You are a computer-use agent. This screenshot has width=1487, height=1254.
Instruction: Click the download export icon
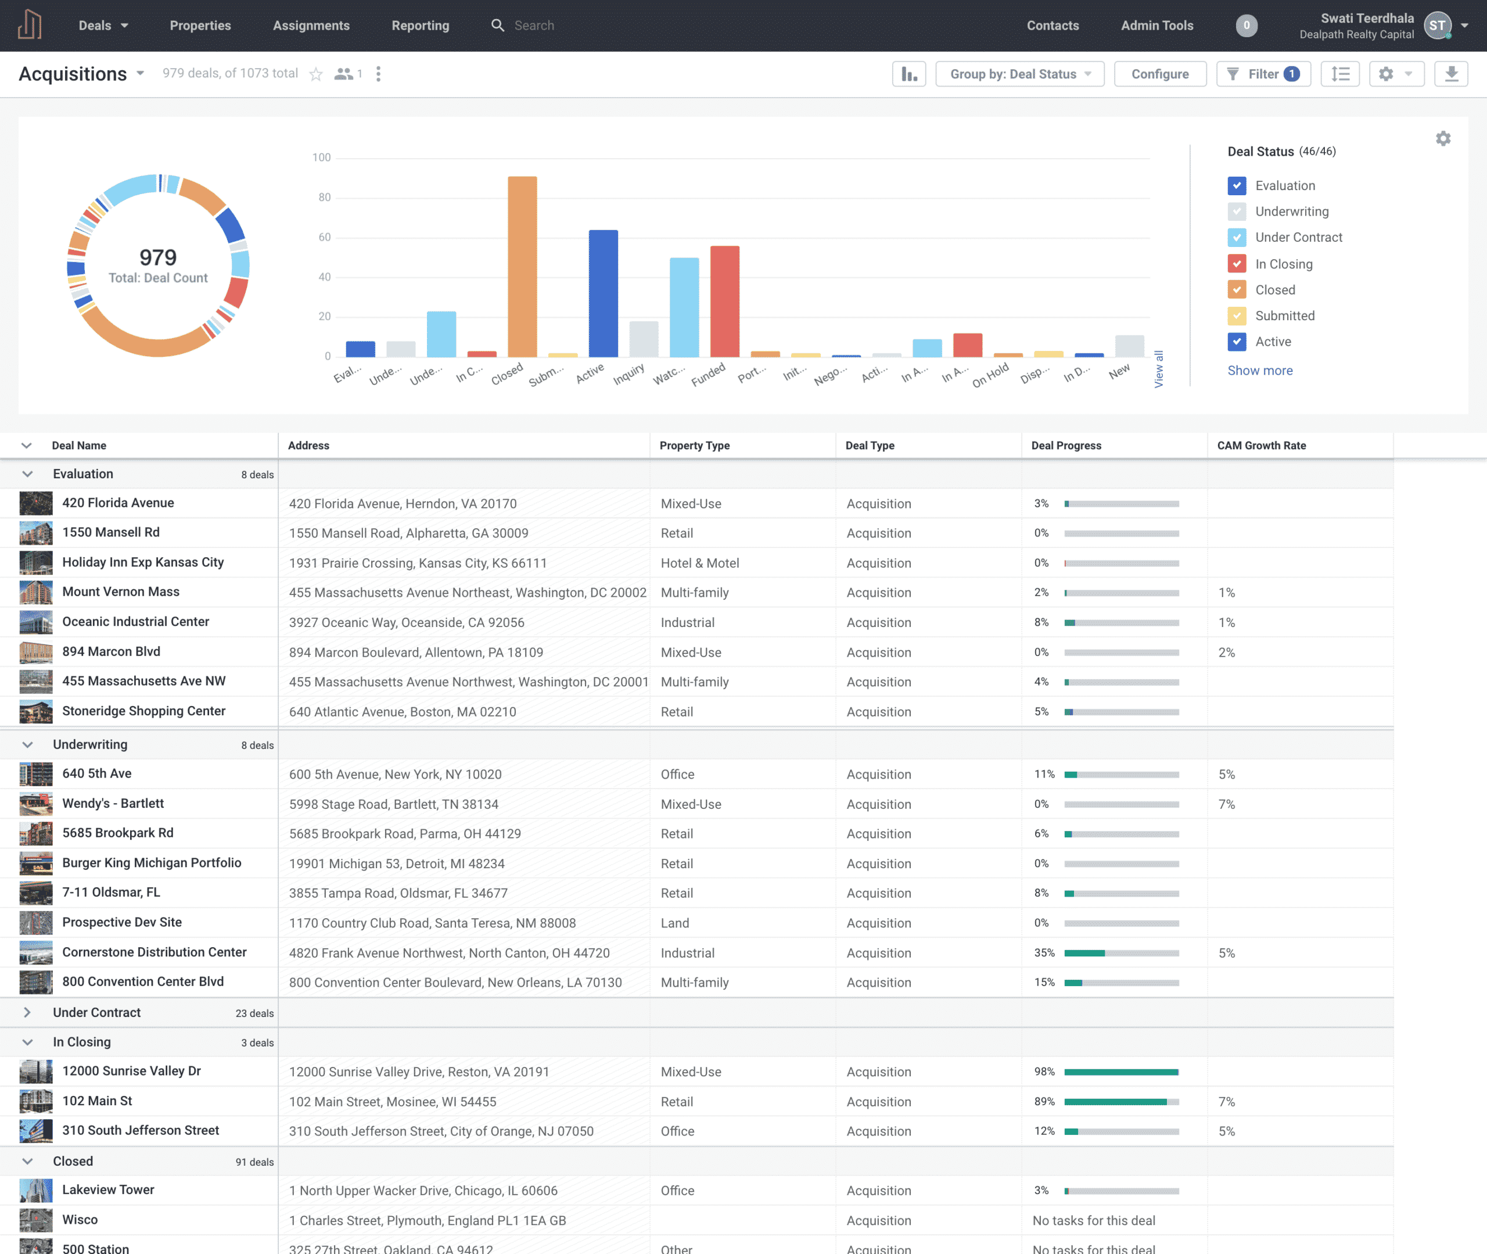pos(1452,73)
